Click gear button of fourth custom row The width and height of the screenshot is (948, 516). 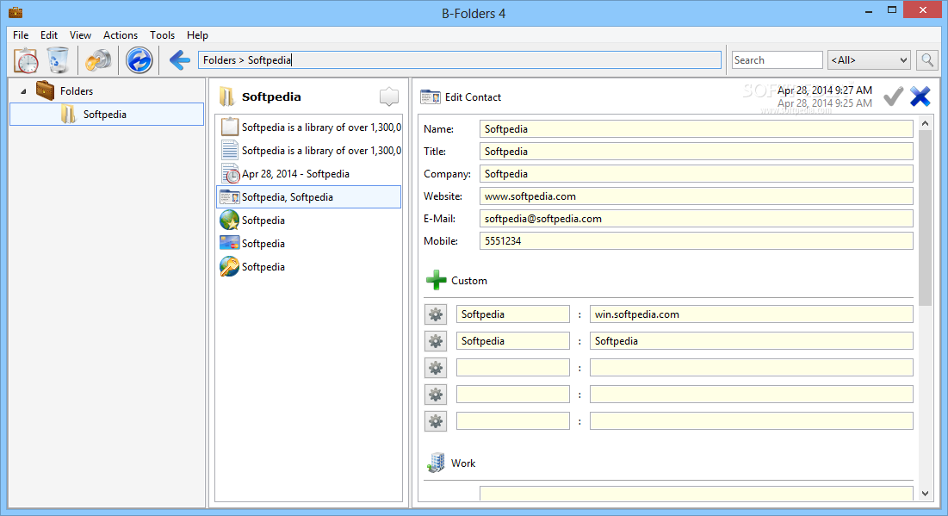click(x=436, y=395)
